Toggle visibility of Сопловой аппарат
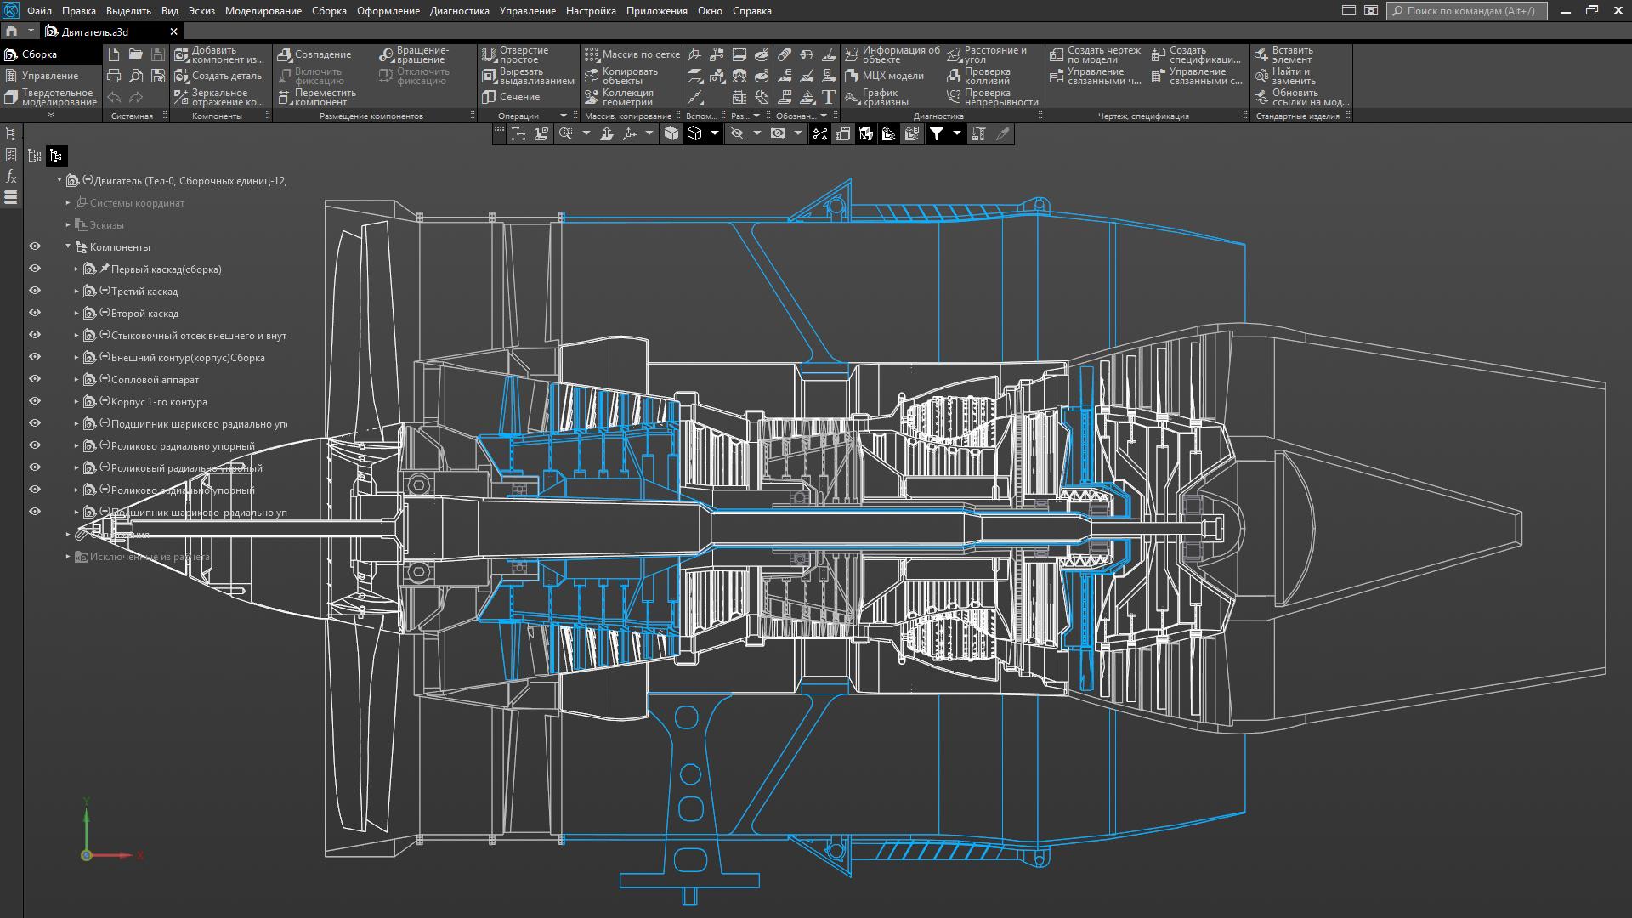 tap(35, 379)
